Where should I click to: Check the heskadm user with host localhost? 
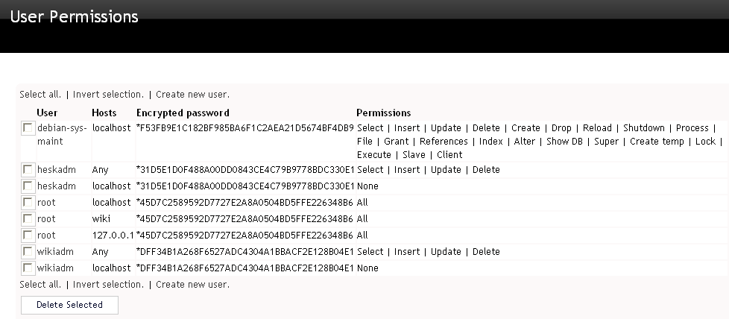28,186
